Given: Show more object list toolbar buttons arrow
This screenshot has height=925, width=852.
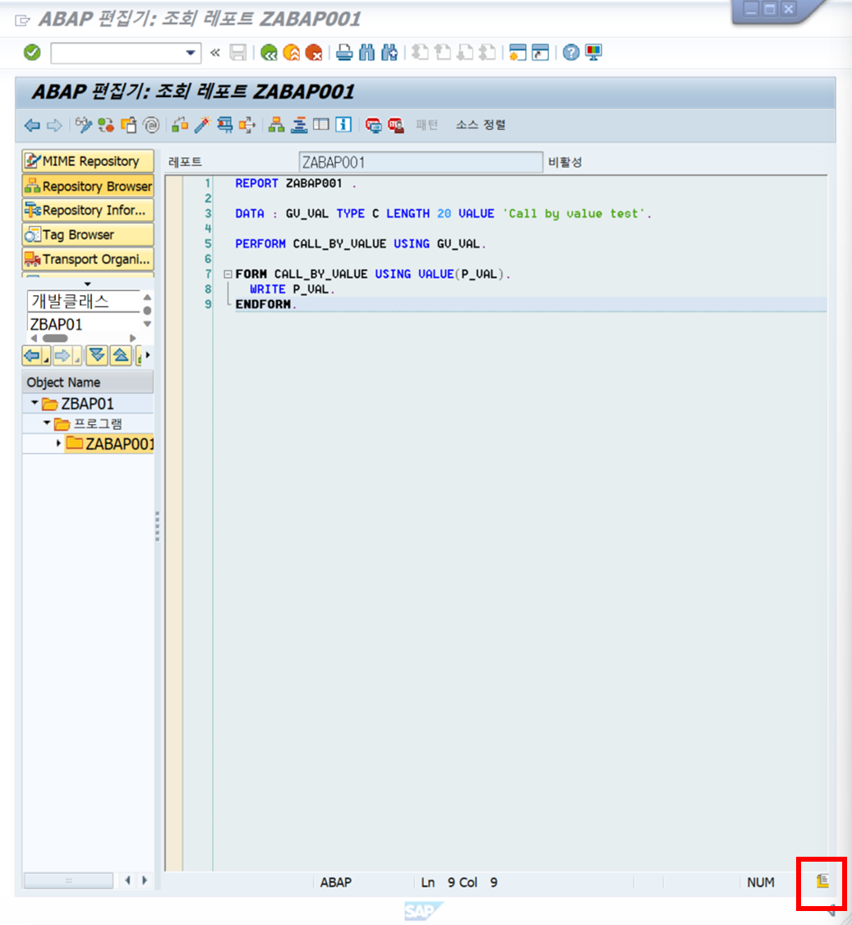Looking at the screenshot, I should point(148,355).
